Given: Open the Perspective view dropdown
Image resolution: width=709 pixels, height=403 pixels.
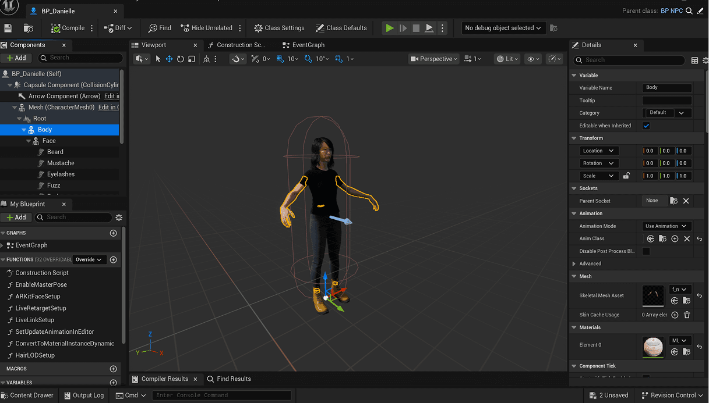Looking at the screenshot, I should coord(433,59).
